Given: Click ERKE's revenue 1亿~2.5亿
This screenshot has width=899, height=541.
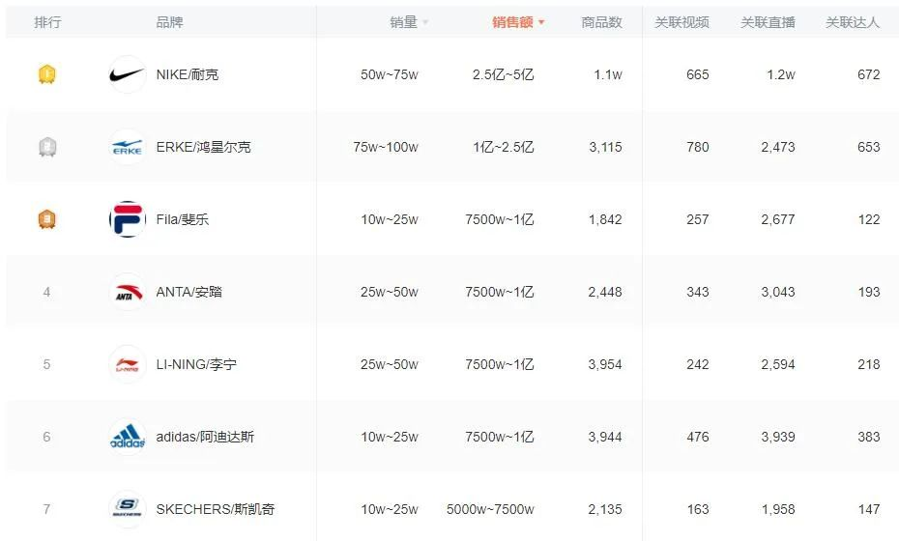Looking at the screenshot, I should (504, 147).
